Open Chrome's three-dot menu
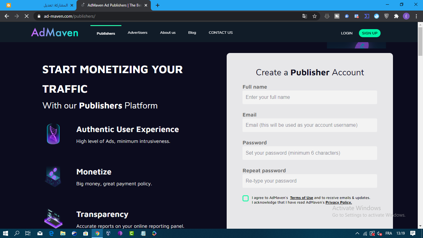 (x=416, y=16)
